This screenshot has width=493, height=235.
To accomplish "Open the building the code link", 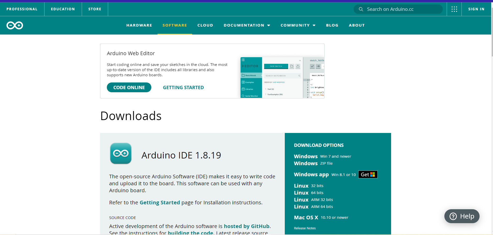I will tap(190, 233).
